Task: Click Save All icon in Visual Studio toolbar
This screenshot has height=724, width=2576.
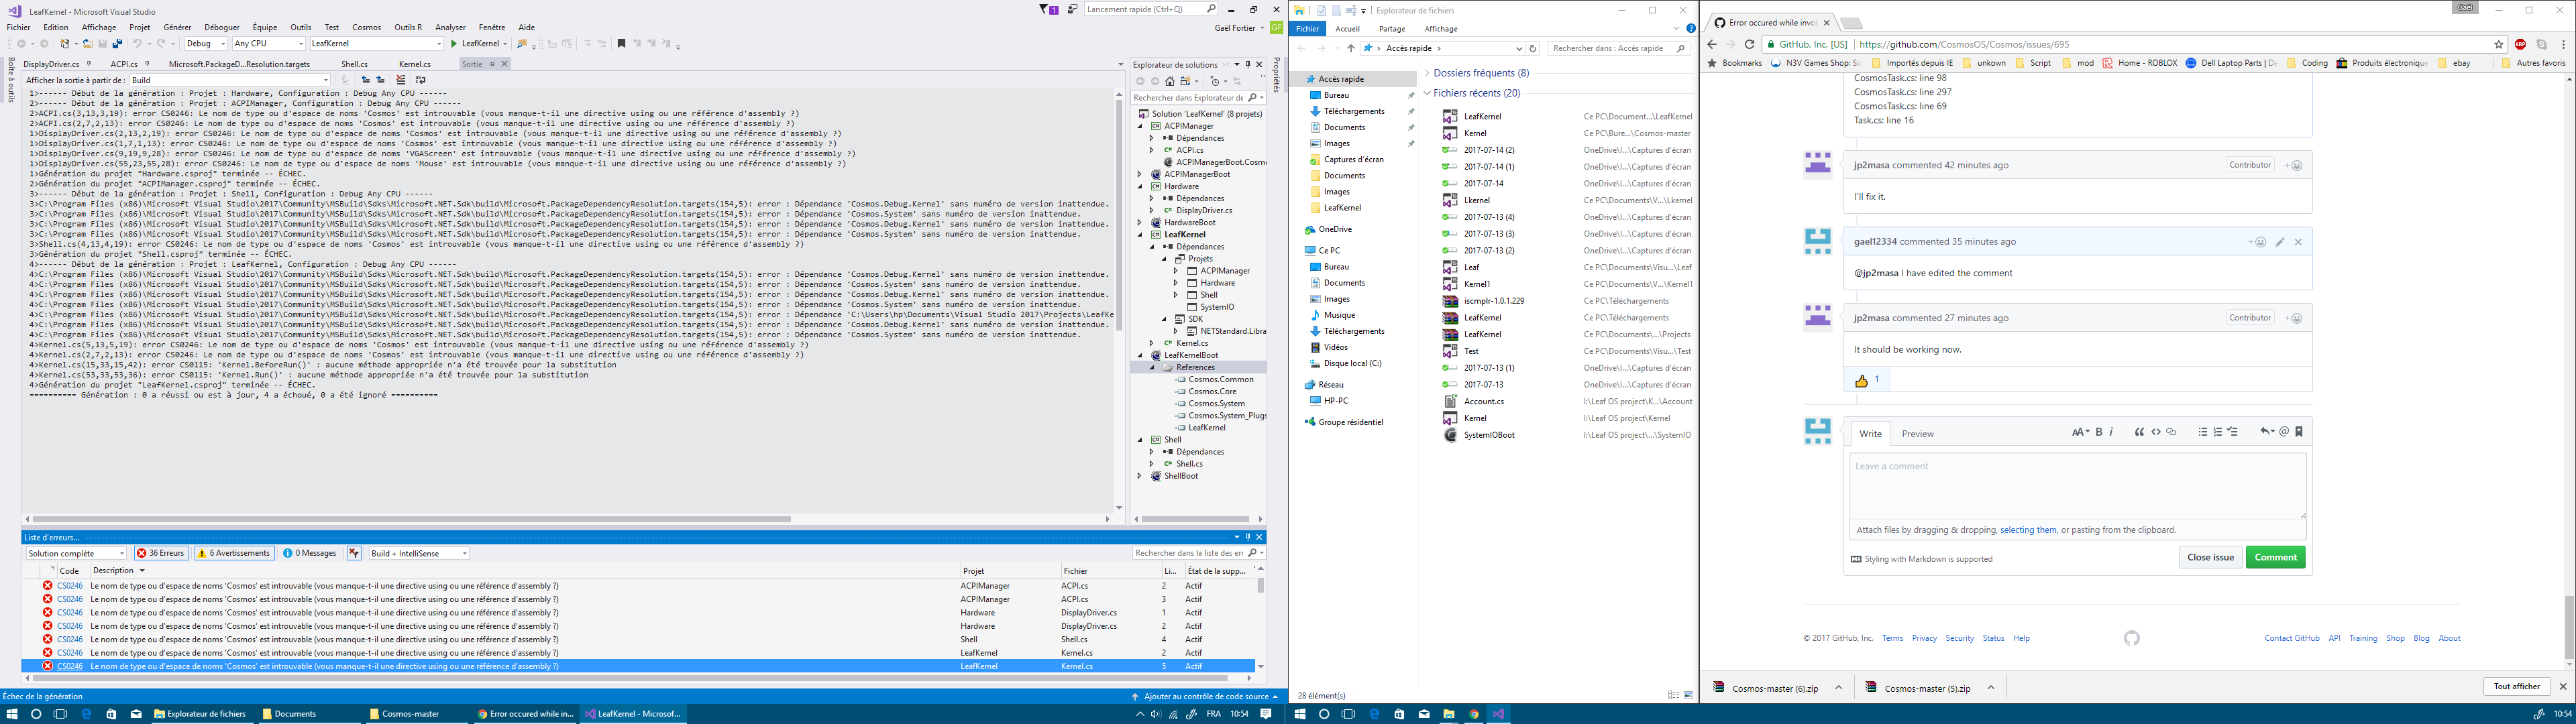Action: coord(117,44)
